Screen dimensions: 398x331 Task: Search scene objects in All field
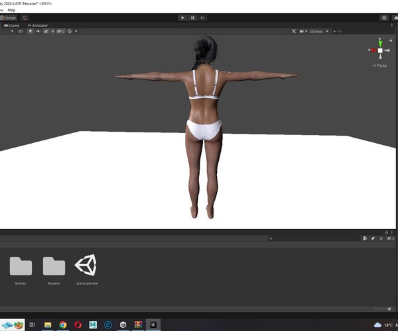pos(364,31)
